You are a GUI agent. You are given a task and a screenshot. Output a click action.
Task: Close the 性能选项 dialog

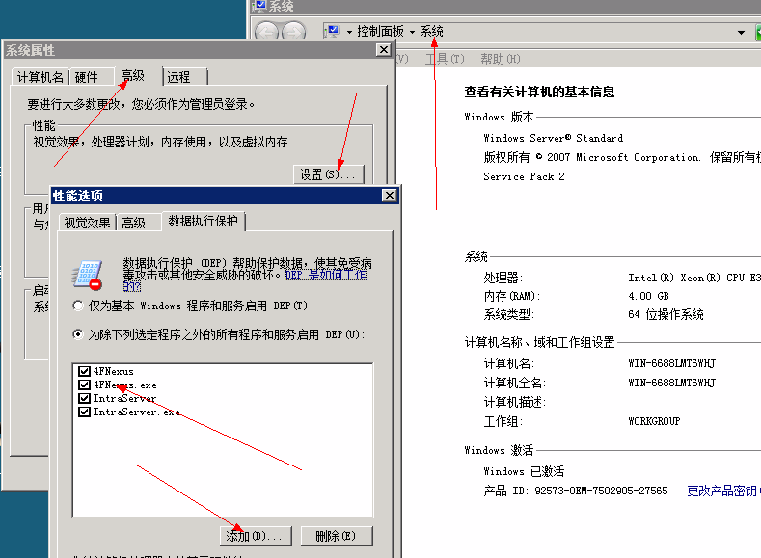(x=390, y=196)
